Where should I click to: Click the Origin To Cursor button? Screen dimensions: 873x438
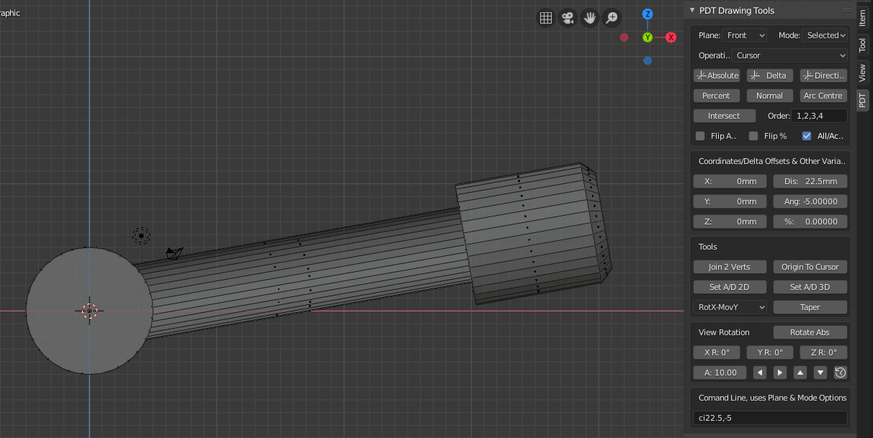pyautogui.click(x=810, y=267)
